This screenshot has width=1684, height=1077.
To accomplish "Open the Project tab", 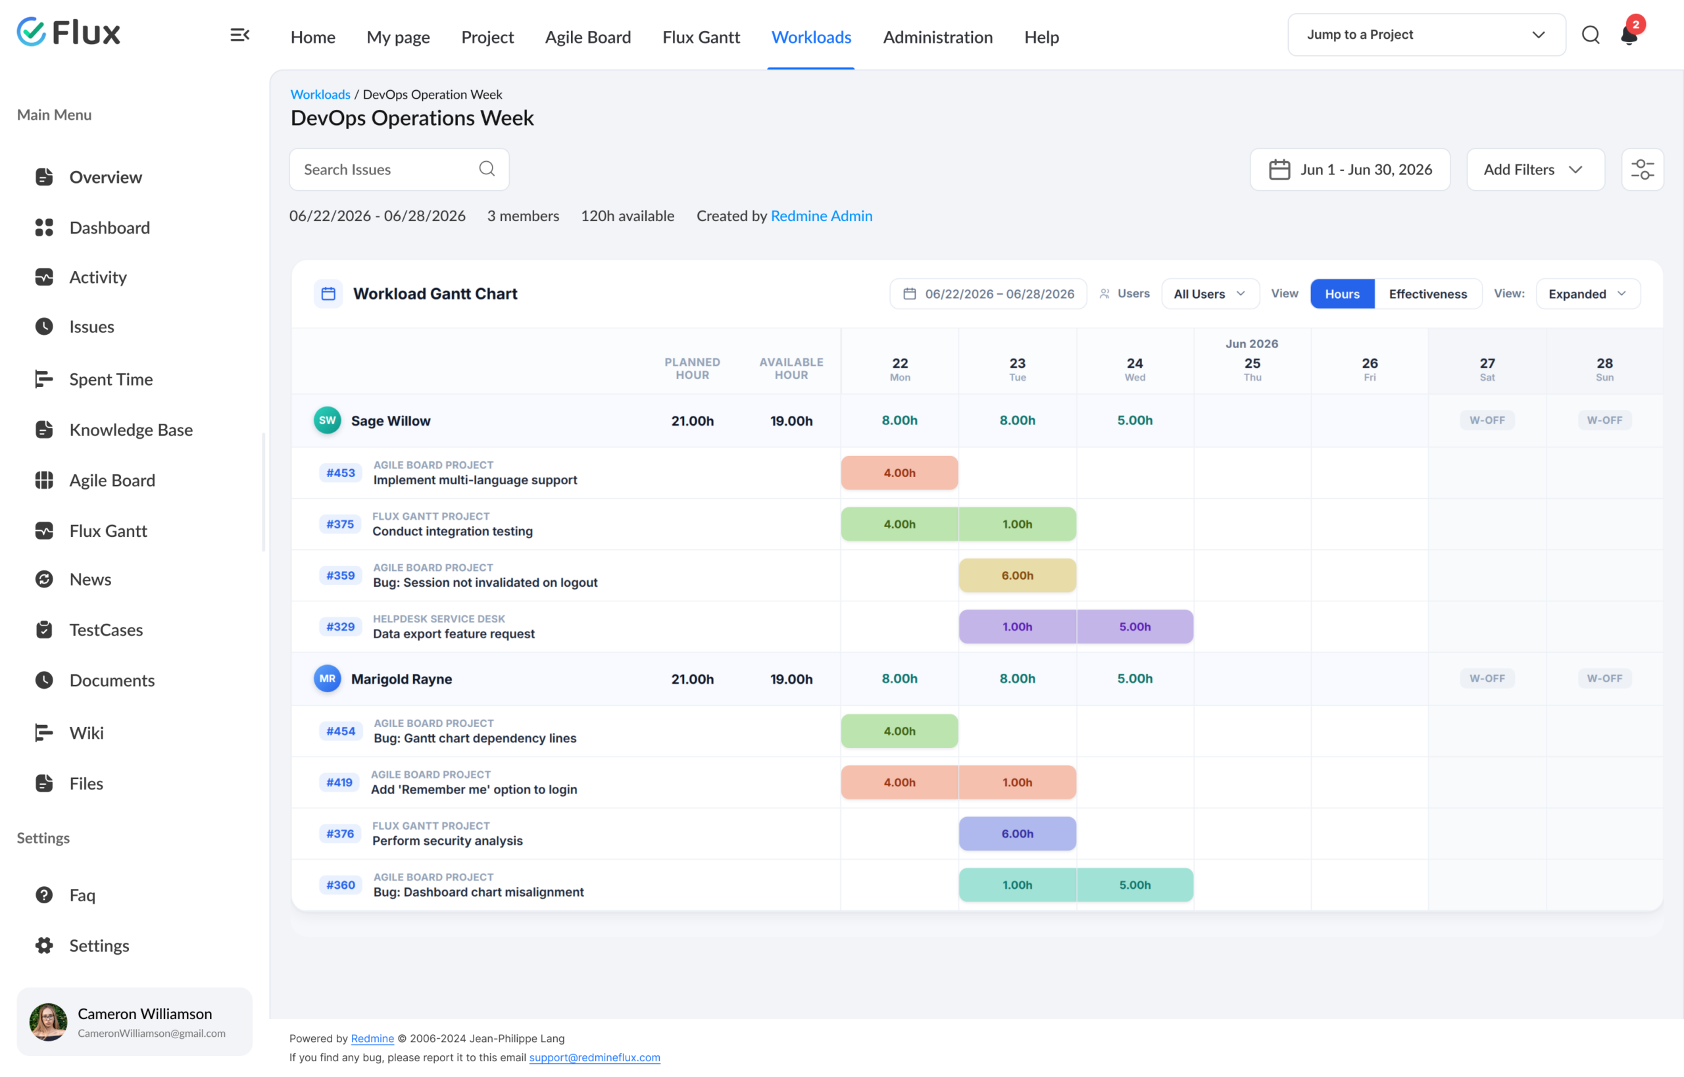I will [487, 37].
